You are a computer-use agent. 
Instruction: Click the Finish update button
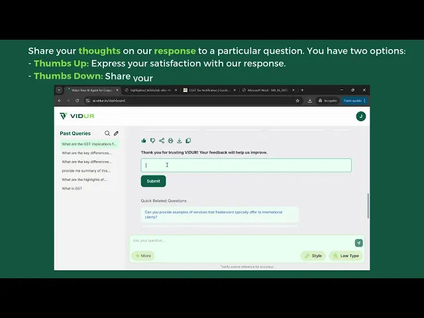tap(354, 101)
